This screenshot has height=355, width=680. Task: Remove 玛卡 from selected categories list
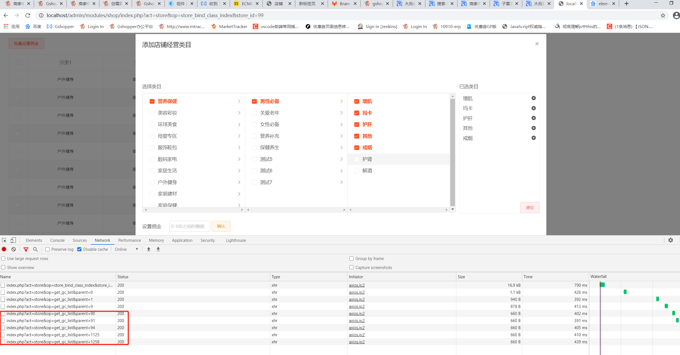[x=534, y=108]
